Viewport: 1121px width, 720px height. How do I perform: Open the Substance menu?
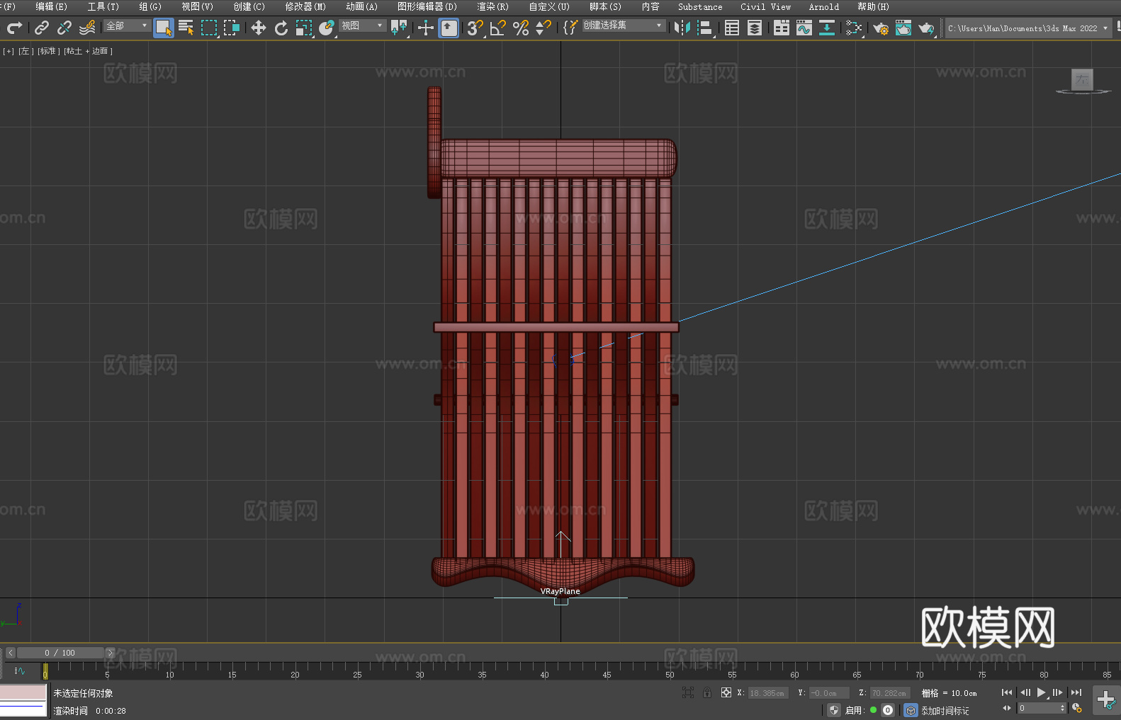click(700, 6)
